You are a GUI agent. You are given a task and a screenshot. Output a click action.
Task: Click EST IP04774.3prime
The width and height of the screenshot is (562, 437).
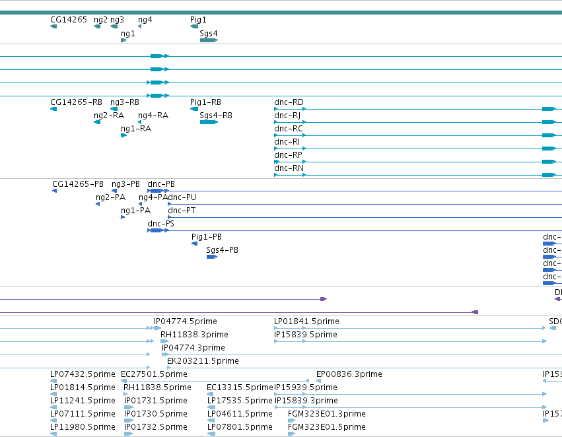193,348
